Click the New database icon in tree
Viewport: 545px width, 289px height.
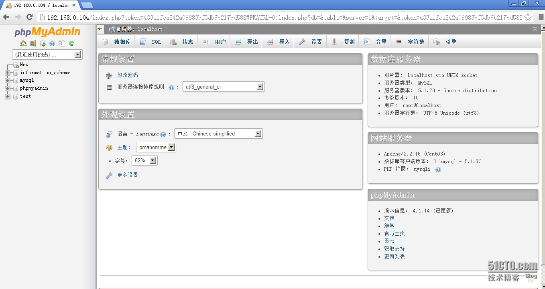[x=16, y=65]
